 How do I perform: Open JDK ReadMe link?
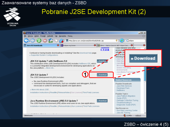click(x=53, y=92)
